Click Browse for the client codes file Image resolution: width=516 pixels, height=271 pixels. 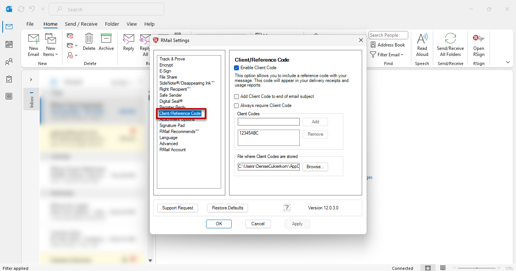[315, 167]
